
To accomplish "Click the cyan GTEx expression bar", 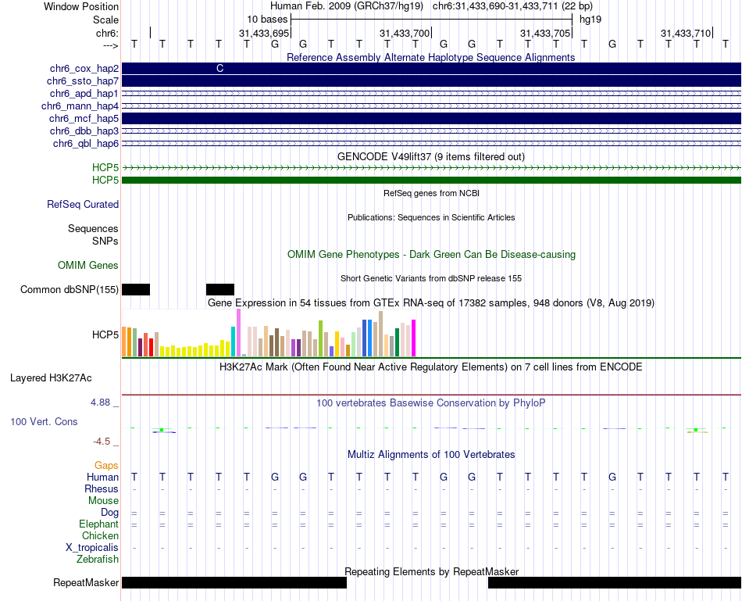I will 233,342.
